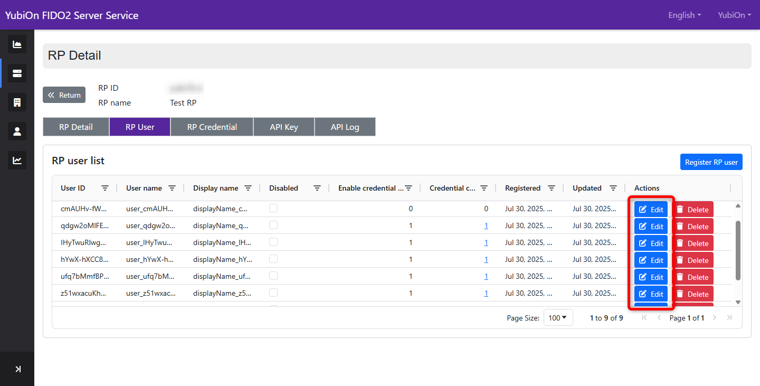
Task: Open the User name column filter menu icon
Action: pyautogui.click(x=172, y=188)
